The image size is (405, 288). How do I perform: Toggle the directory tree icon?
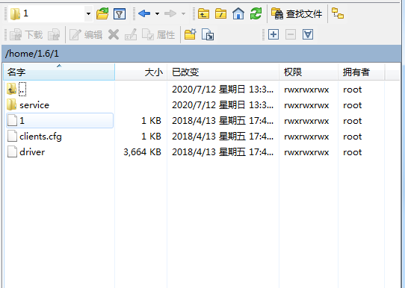click(338, 13)
